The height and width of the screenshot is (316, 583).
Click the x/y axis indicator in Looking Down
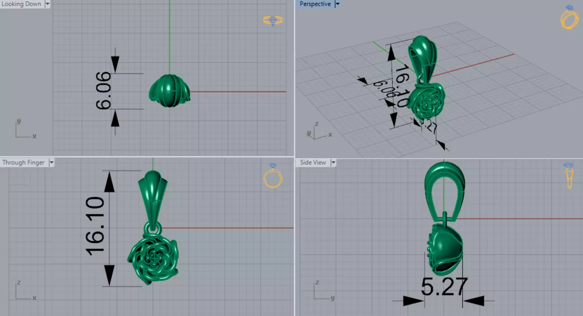(26, 129)
